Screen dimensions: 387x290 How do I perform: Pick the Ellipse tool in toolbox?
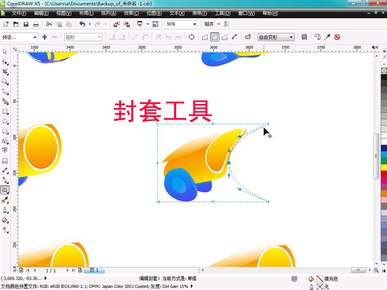tap(5, 121)
